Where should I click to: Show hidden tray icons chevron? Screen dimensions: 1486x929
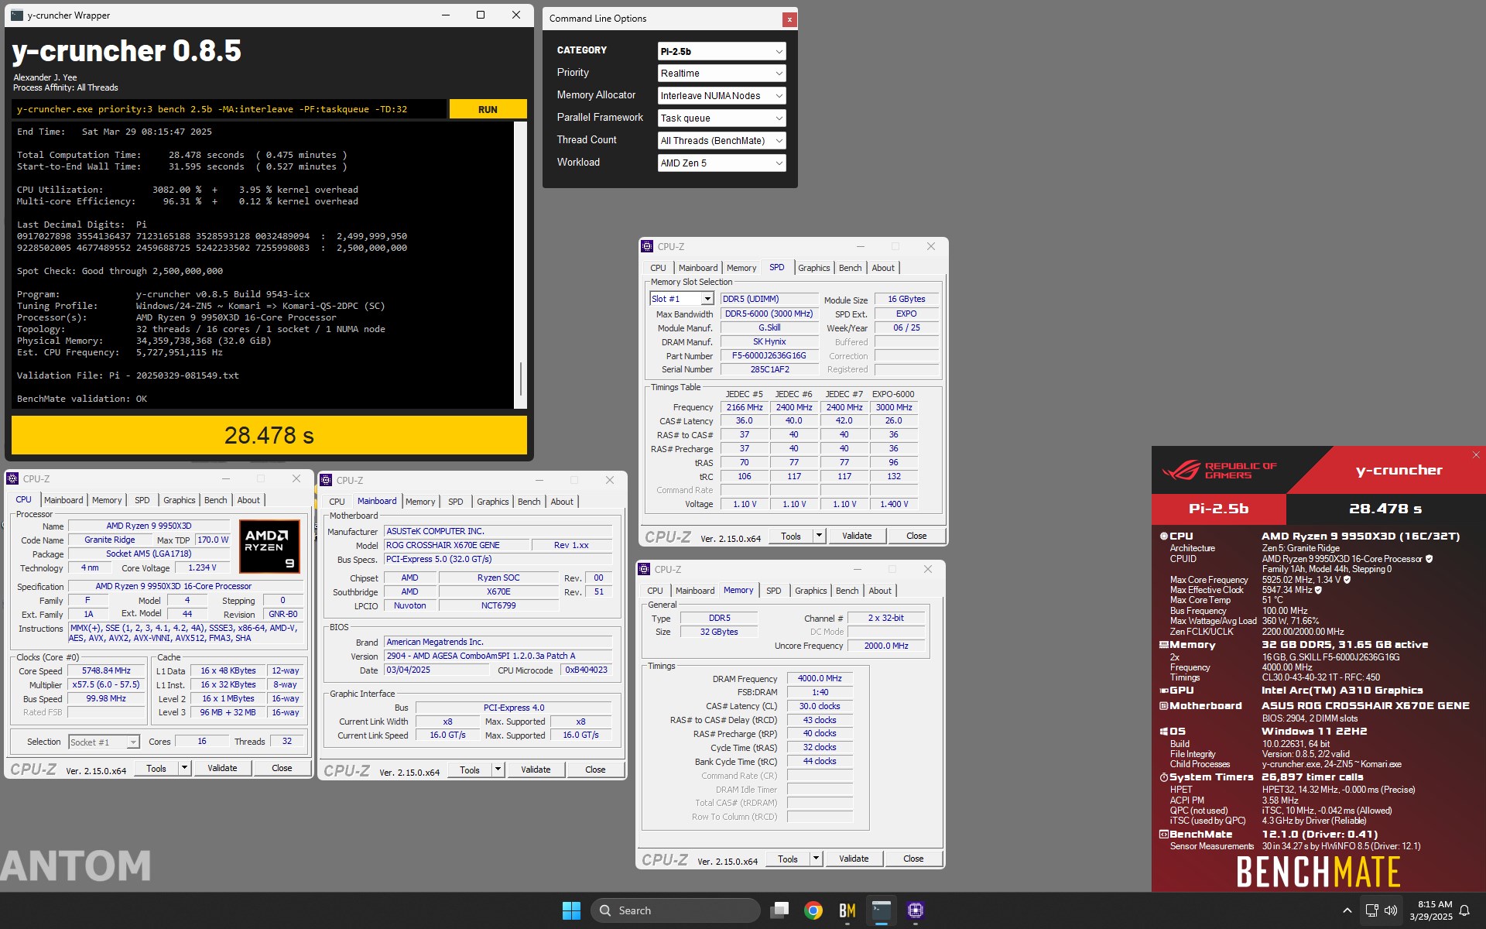(1347, 910)
